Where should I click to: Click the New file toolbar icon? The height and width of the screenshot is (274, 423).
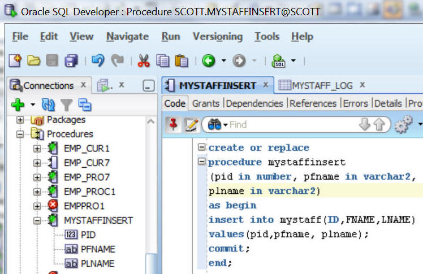point(15,60)
